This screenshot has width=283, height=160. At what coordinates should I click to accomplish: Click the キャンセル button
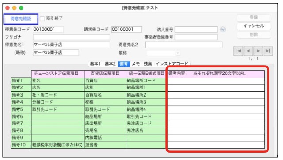pyautogui.click(x=253, y=26)
